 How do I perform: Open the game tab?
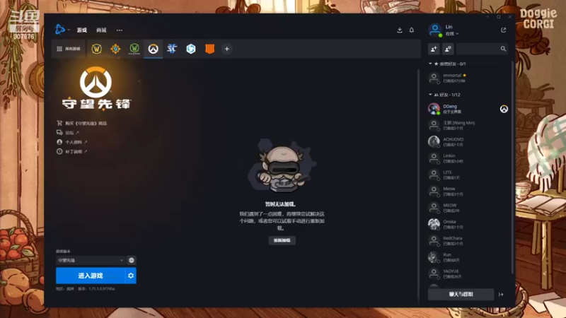click(82, 30)
